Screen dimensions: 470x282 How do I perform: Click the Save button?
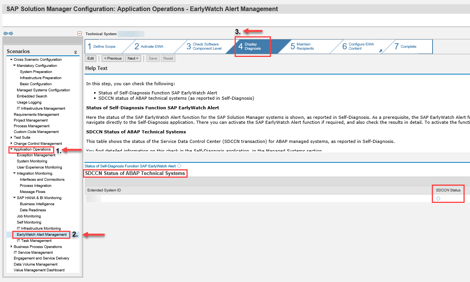click(x=153, y=58)
